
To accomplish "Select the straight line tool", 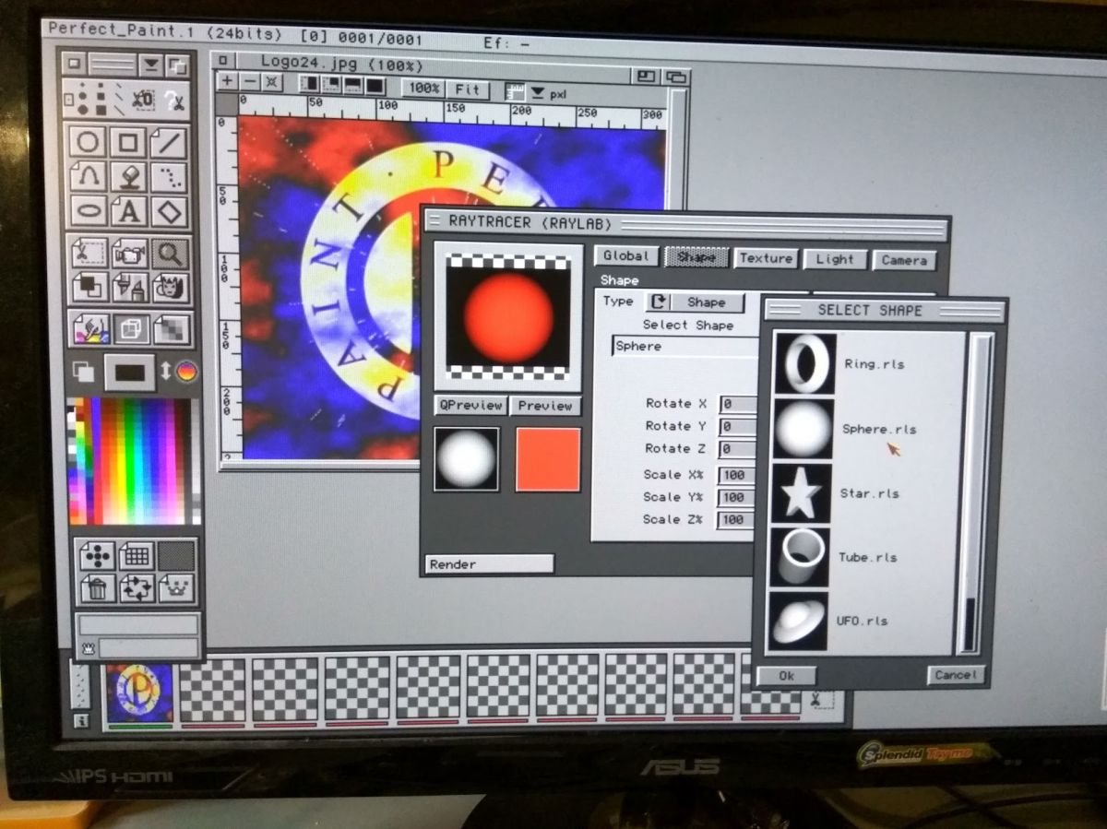I will coord(170,143).
